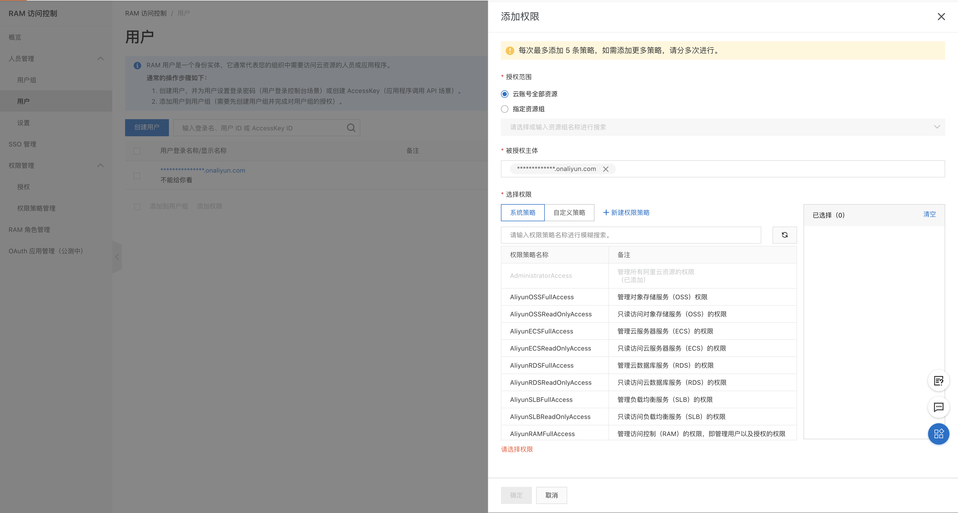Select the 云账号全部资源 radio button

pyautogui.click(x=505, y=94)
